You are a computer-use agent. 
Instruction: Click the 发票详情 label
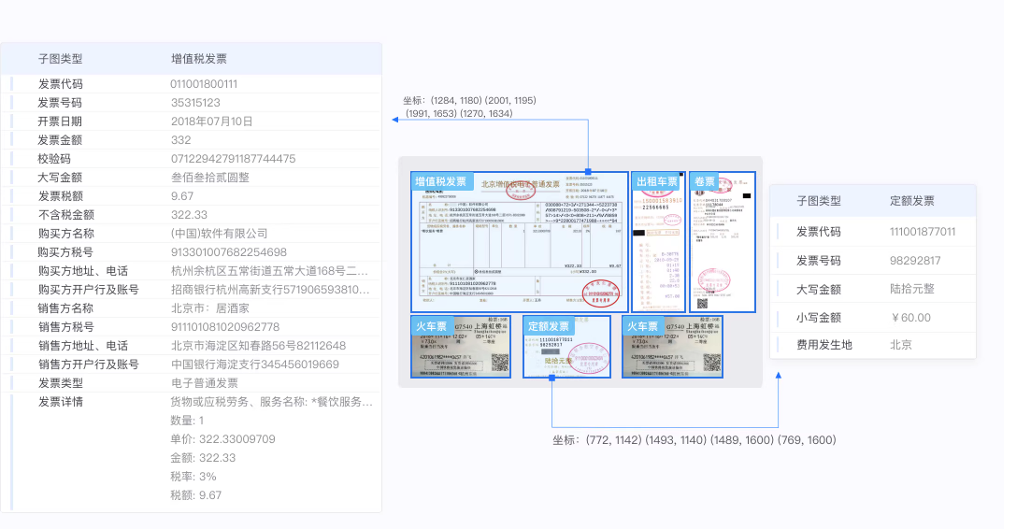(60, 402)
